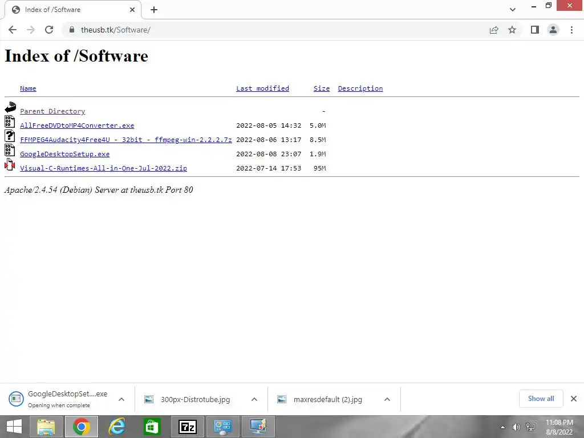Open the Parent Directory link
Viewport: 584px width, 438px height.
coord(52,111)
